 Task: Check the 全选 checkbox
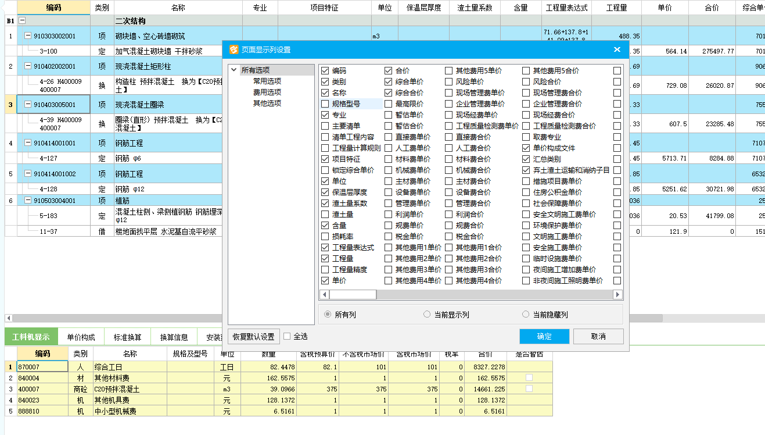[x=287, y=336]
